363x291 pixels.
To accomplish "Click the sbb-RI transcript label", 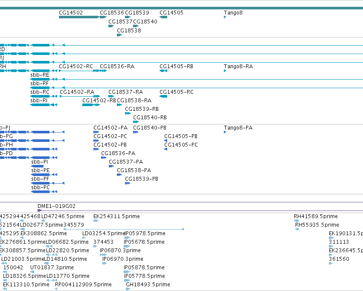I will [39, 101].
